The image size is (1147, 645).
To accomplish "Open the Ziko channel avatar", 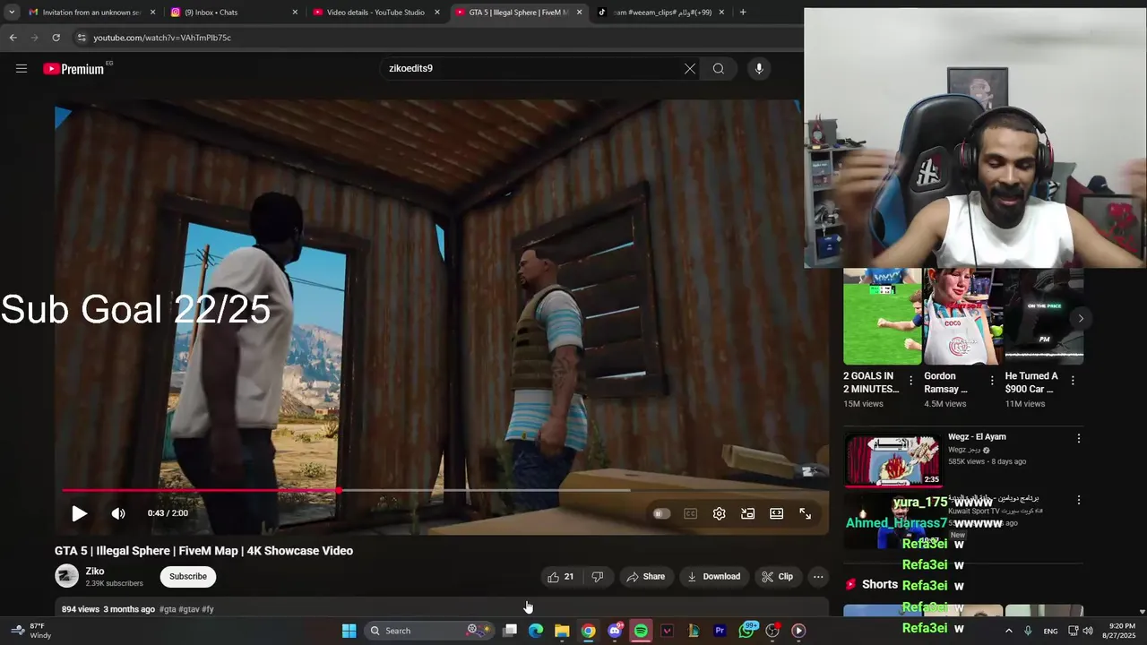I will 66,576.
